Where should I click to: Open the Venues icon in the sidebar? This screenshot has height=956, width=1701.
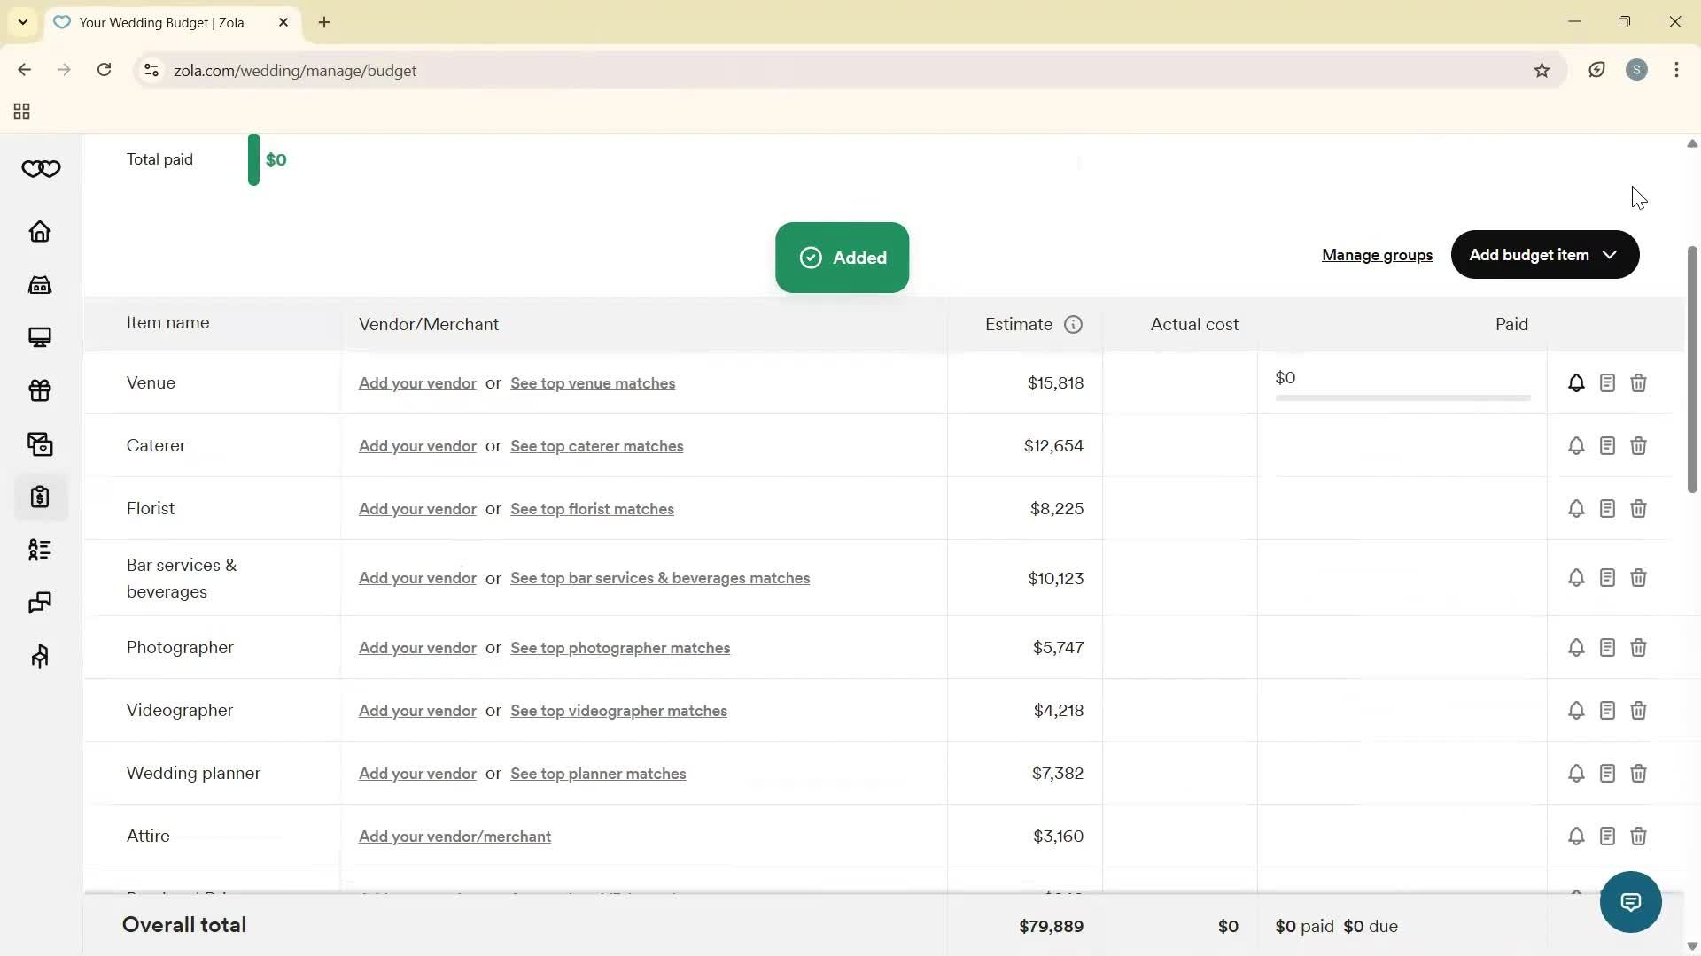pyautogui.click(x=41, y=284)
